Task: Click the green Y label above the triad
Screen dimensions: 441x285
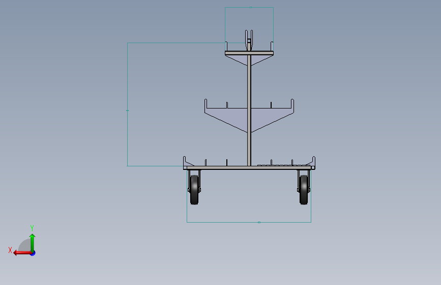Action: 32,228
